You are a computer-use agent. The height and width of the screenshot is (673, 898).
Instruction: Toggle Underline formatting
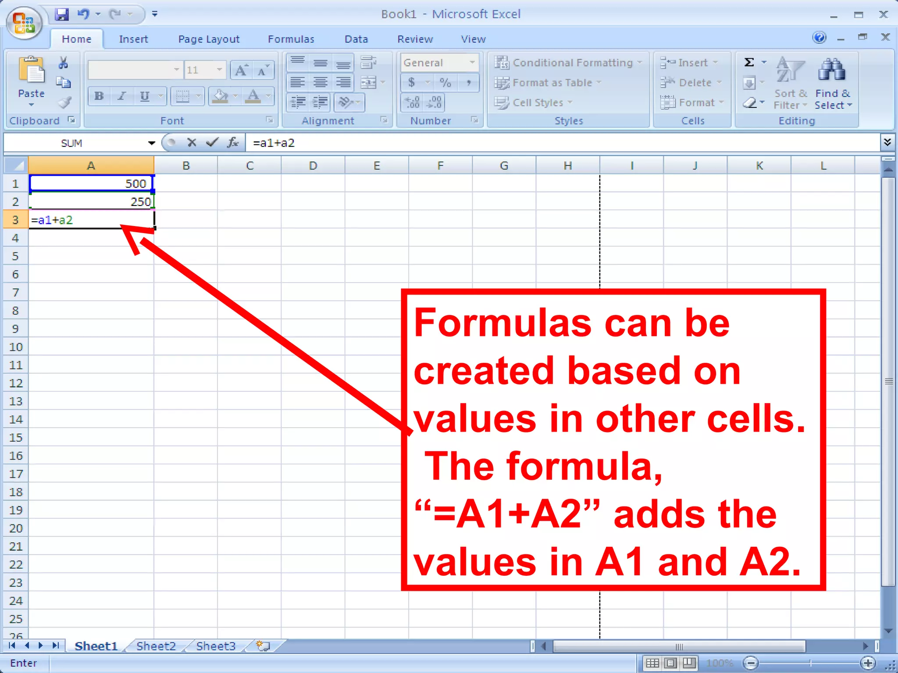click(x=145, y=96)
